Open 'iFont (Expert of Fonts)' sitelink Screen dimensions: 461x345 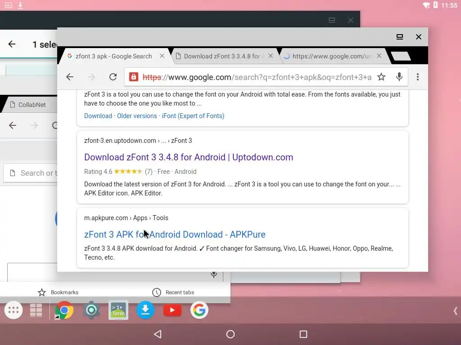click(x=193, y=116)
